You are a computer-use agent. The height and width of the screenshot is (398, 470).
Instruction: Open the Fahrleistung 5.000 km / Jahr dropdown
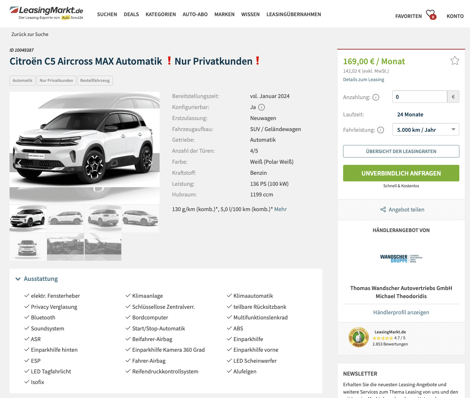[x=426, y=130]
